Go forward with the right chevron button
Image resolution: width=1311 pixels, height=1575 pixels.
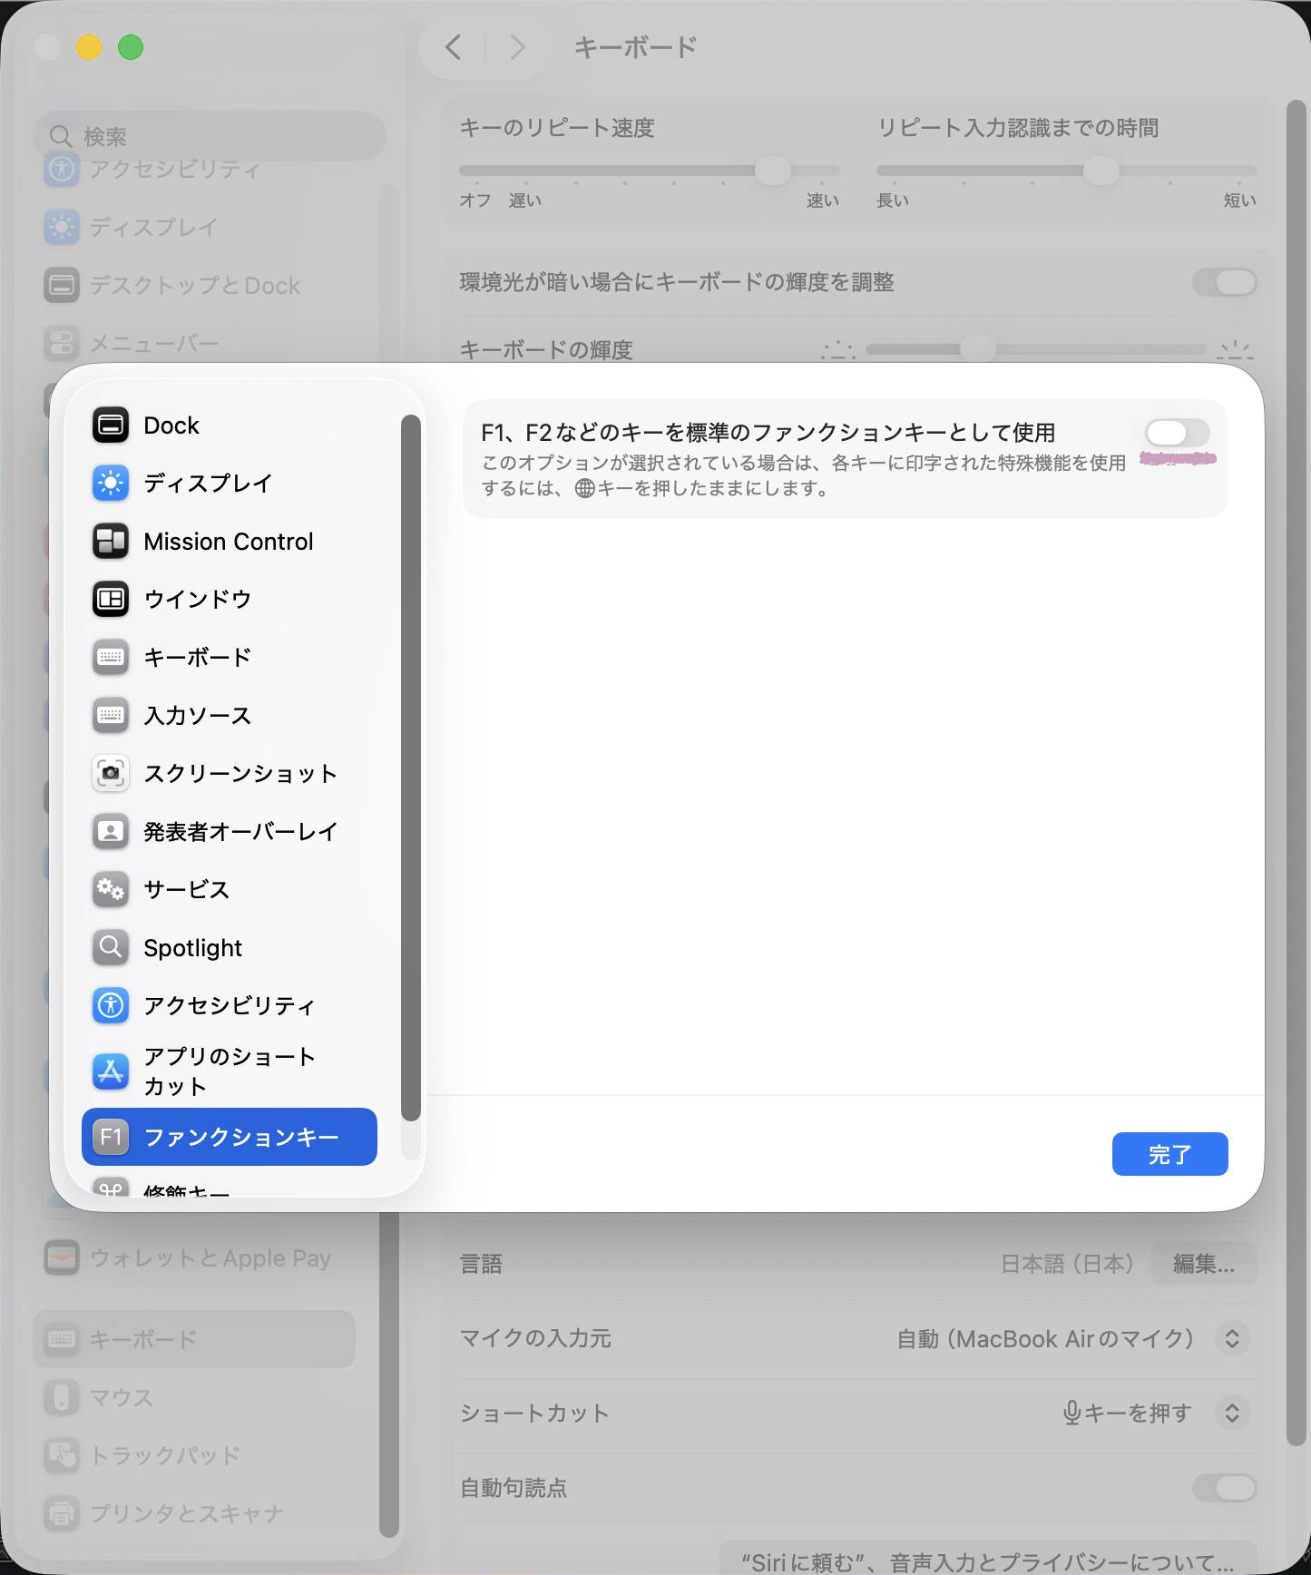[x=517, y=46]
